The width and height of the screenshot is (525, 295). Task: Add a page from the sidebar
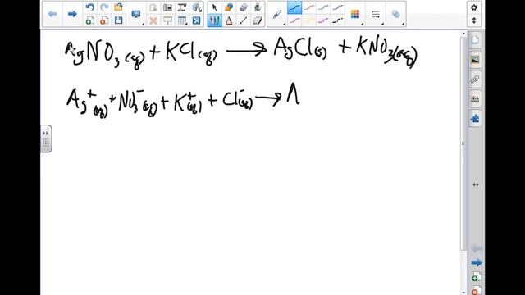[476, 277]
